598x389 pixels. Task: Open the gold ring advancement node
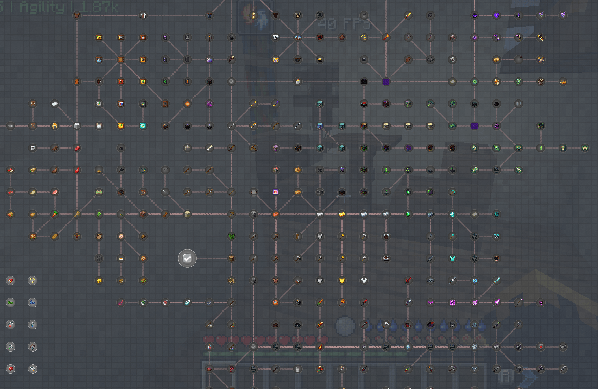(x=364, y=37)
